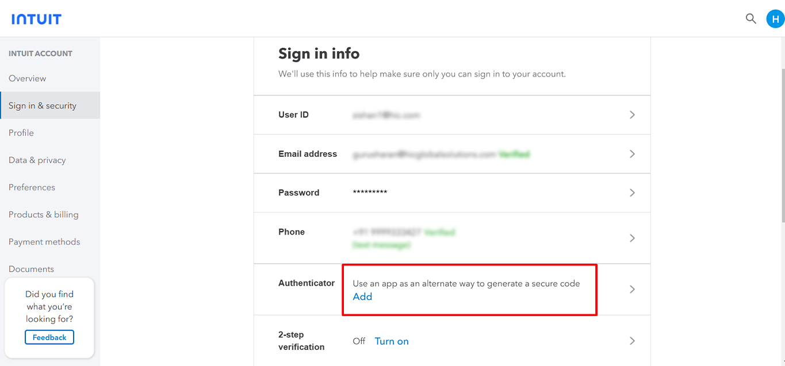Click the page's vertical scrollbar
Image resolution: width=785 pixels, height=366 pixels.
tap(782, 144)
